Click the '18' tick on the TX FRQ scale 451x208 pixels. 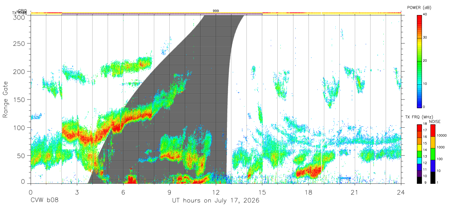(425, 124)
